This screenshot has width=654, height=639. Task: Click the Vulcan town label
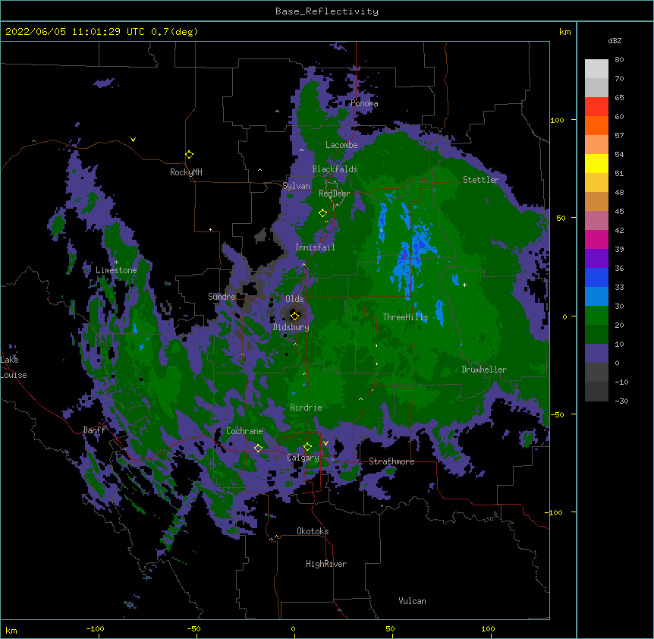(x=412, y=601)
